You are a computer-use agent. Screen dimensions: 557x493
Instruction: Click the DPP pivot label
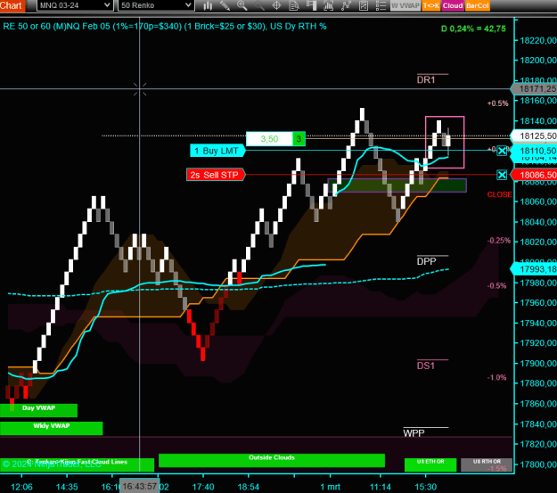pos(426,261)
